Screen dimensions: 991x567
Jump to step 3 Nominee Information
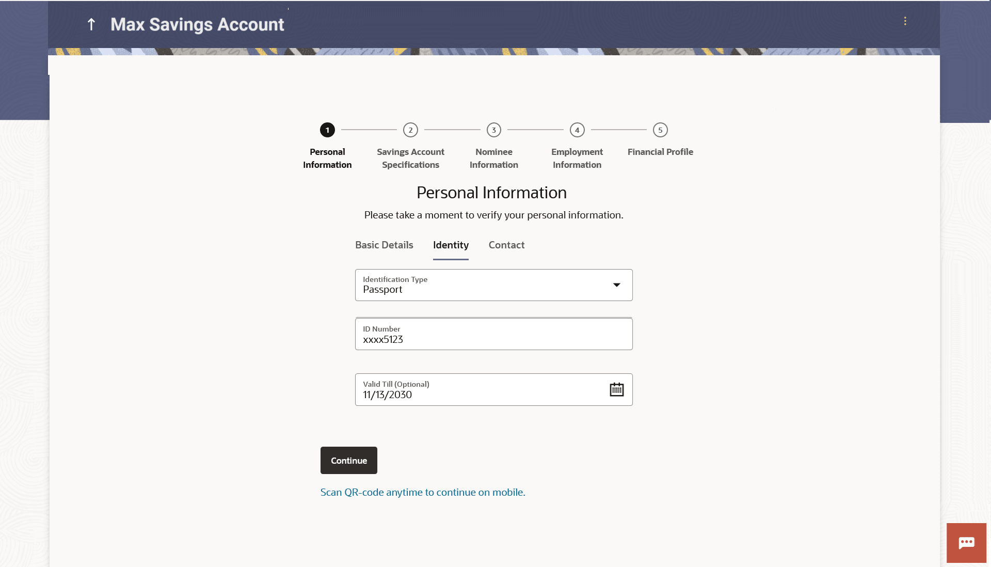pos(493,130)
